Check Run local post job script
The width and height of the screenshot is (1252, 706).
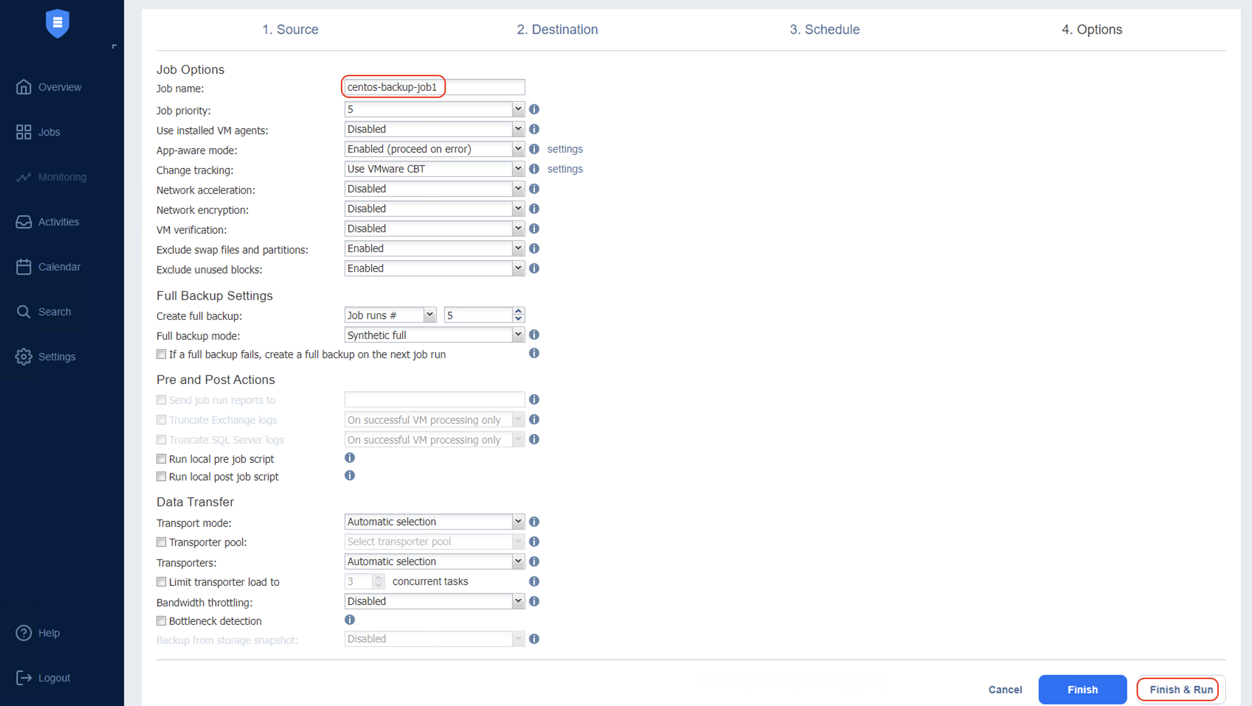click(161, 477)
